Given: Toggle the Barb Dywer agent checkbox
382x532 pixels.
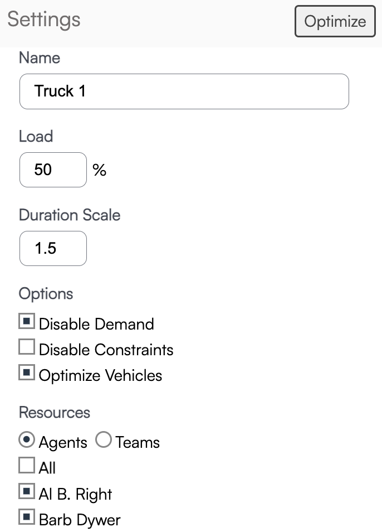Looking at the screenshot, I should point(27,518).
